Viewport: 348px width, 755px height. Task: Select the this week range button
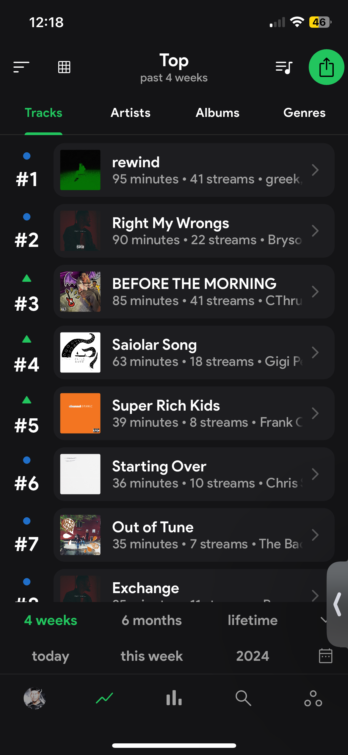point(152,656)
